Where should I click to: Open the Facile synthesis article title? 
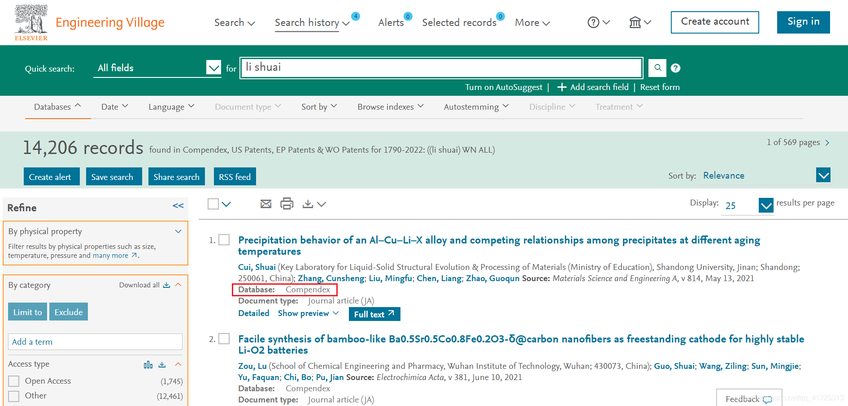coord(521,345)
